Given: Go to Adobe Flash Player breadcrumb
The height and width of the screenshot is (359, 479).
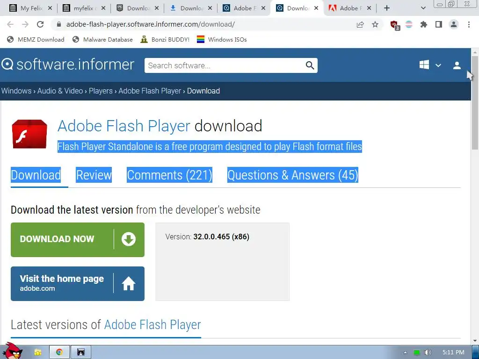Looking at the screenshot, I should pos(150,91).
